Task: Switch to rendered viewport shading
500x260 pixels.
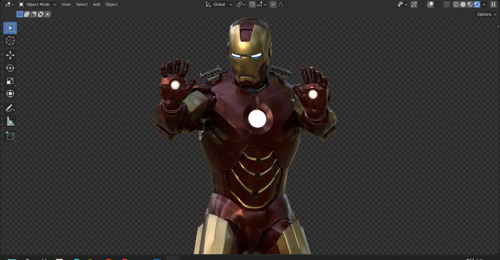Action: 477,4
